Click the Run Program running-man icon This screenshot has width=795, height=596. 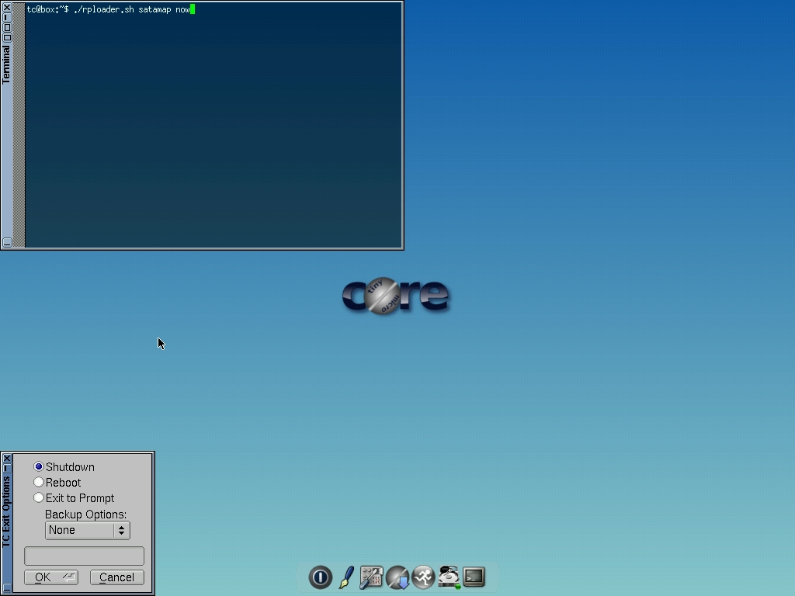click(423, 577)
